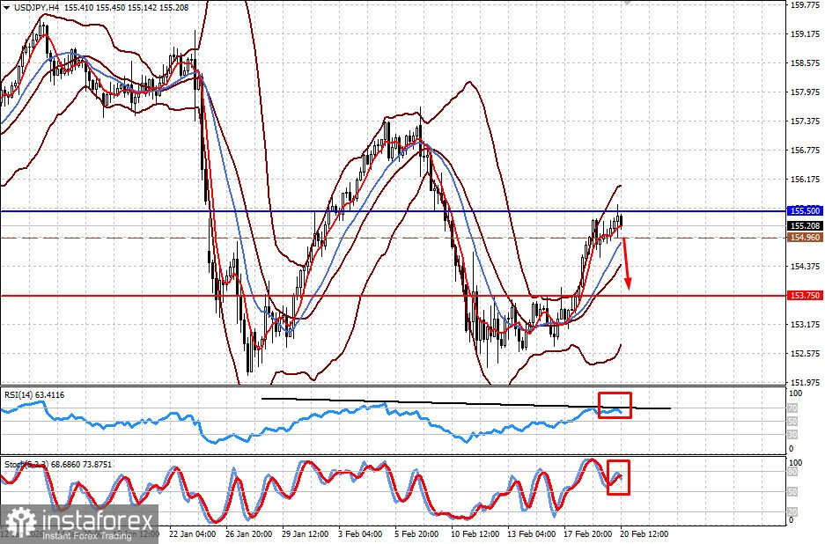Click the 156.175 price axis label
The width and height of the screenshot is (825, 544).
tap(806, 180)
